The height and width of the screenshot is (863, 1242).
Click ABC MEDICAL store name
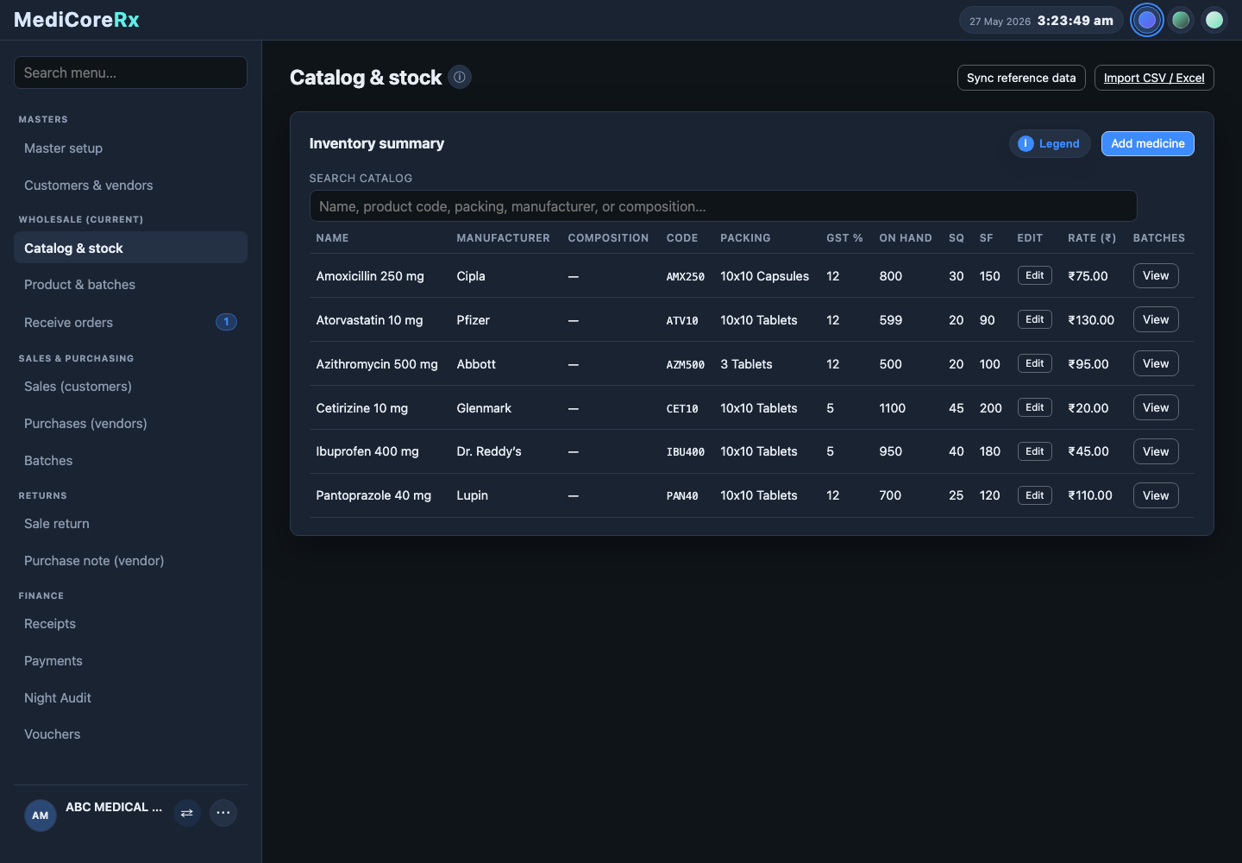tap(114, 807)
